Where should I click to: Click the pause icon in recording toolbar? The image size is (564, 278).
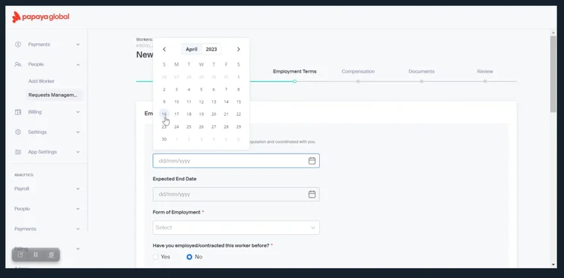[x=36, y=255]
